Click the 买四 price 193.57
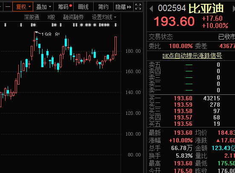 (183, 117)
